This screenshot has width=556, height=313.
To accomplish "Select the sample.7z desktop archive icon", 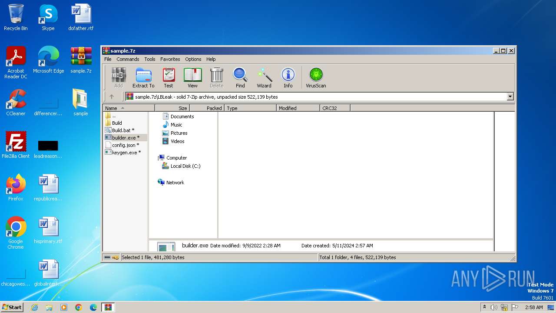I will pos(81,60).
